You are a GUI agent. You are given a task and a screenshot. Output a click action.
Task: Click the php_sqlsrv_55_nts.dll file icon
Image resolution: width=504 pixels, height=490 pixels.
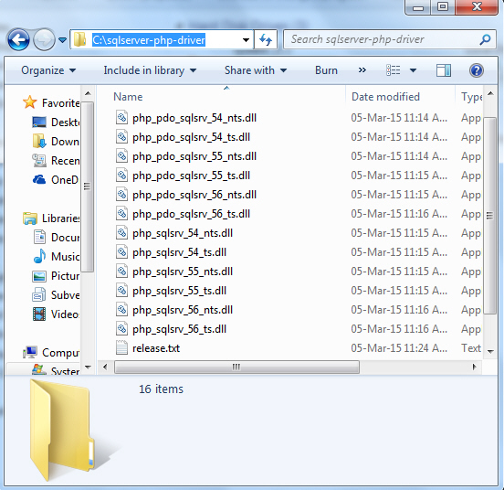[121, 272]
